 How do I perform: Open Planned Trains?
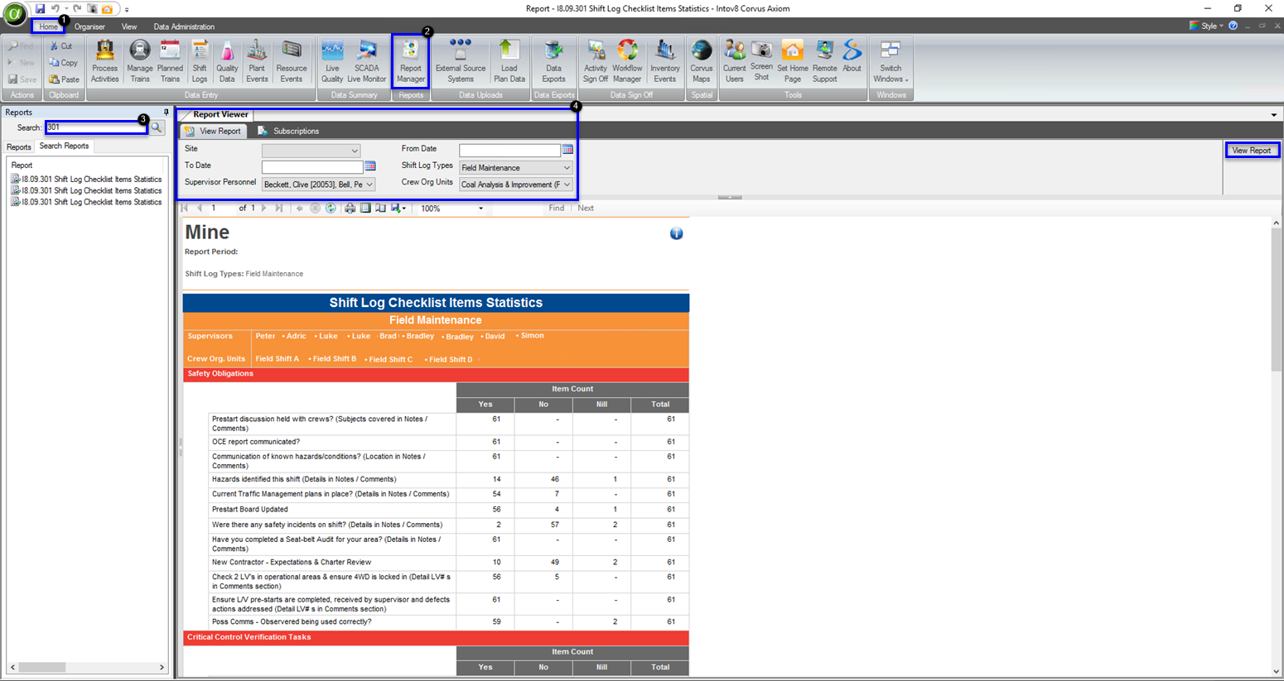(x=170, y=62)
